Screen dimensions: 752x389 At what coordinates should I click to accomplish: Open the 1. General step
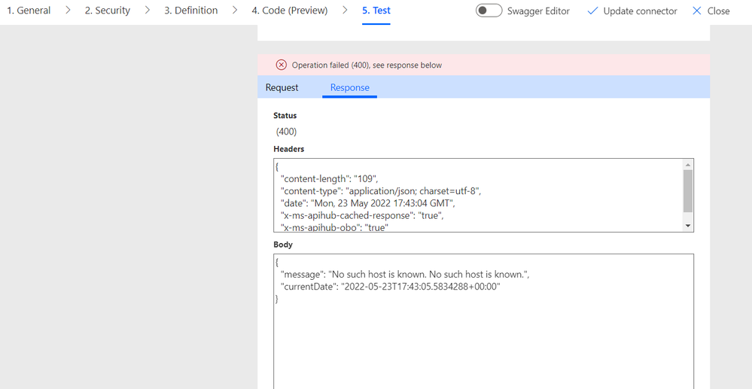(x=29, y=11)
